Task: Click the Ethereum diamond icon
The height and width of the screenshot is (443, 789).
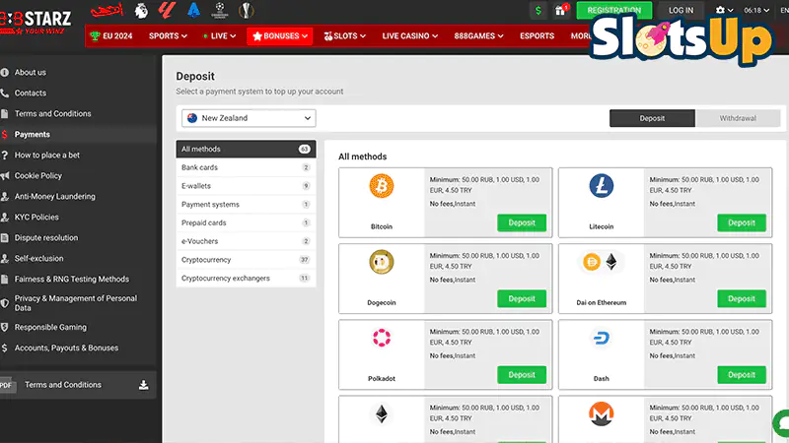Action: click(382, 413)
